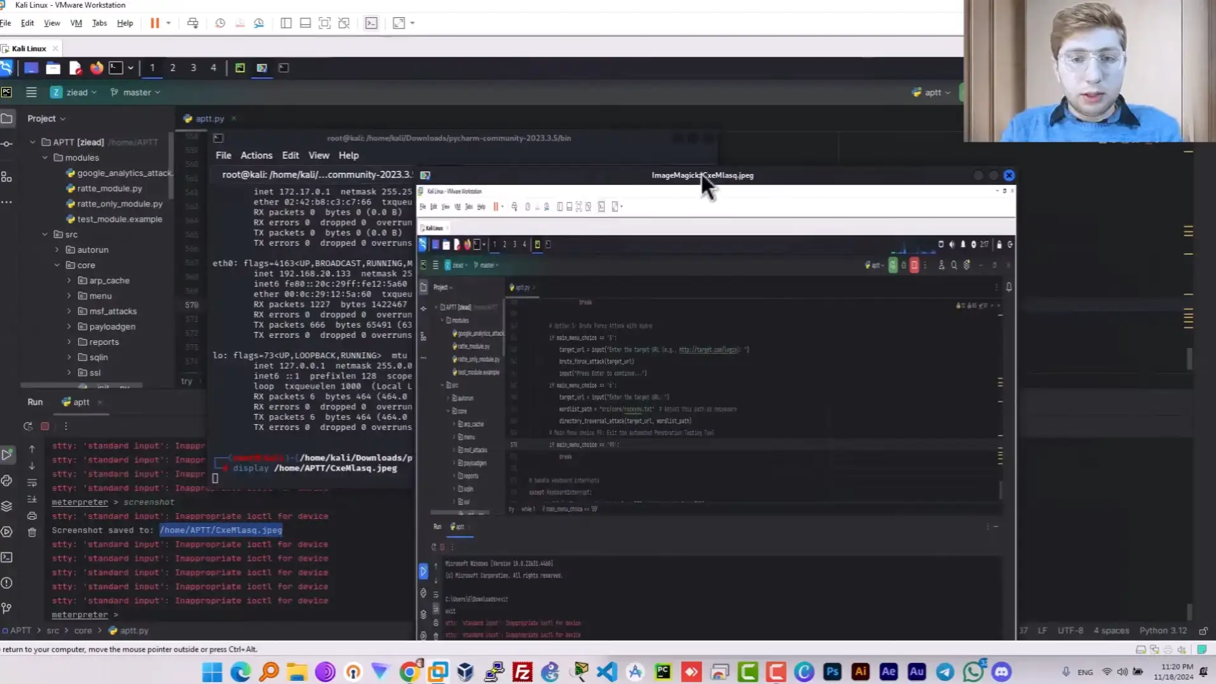The width and height of the screenshot is (1216, 684).
Task: Clear the Run console output with trash icon
Action: [32, 532]
